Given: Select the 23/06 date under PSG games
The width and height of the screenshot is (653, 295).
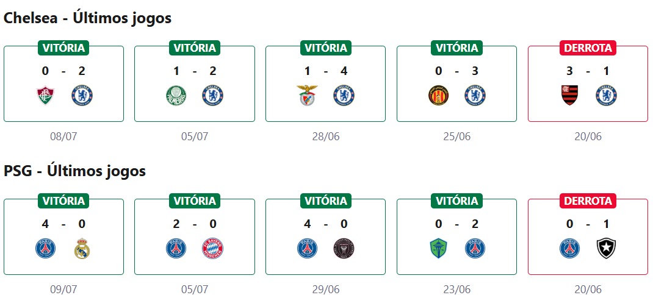Looking at the screenshot, I should click(x=456, y=290).
